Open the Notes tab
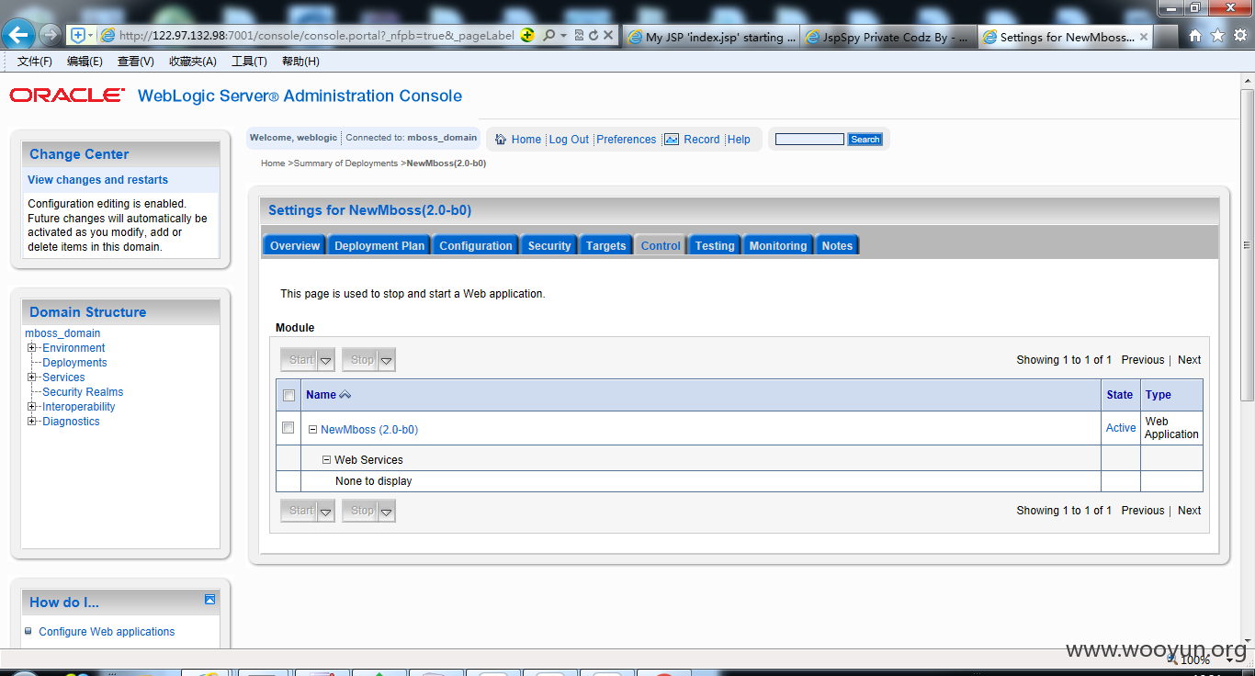1255x676 pixels. coord(837,245)
